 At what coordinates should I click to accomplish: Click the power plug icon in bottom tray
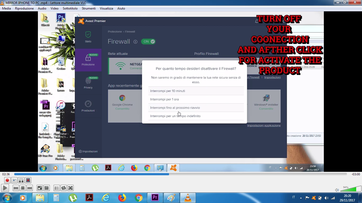pyautogui.click(x=320, y=198)
